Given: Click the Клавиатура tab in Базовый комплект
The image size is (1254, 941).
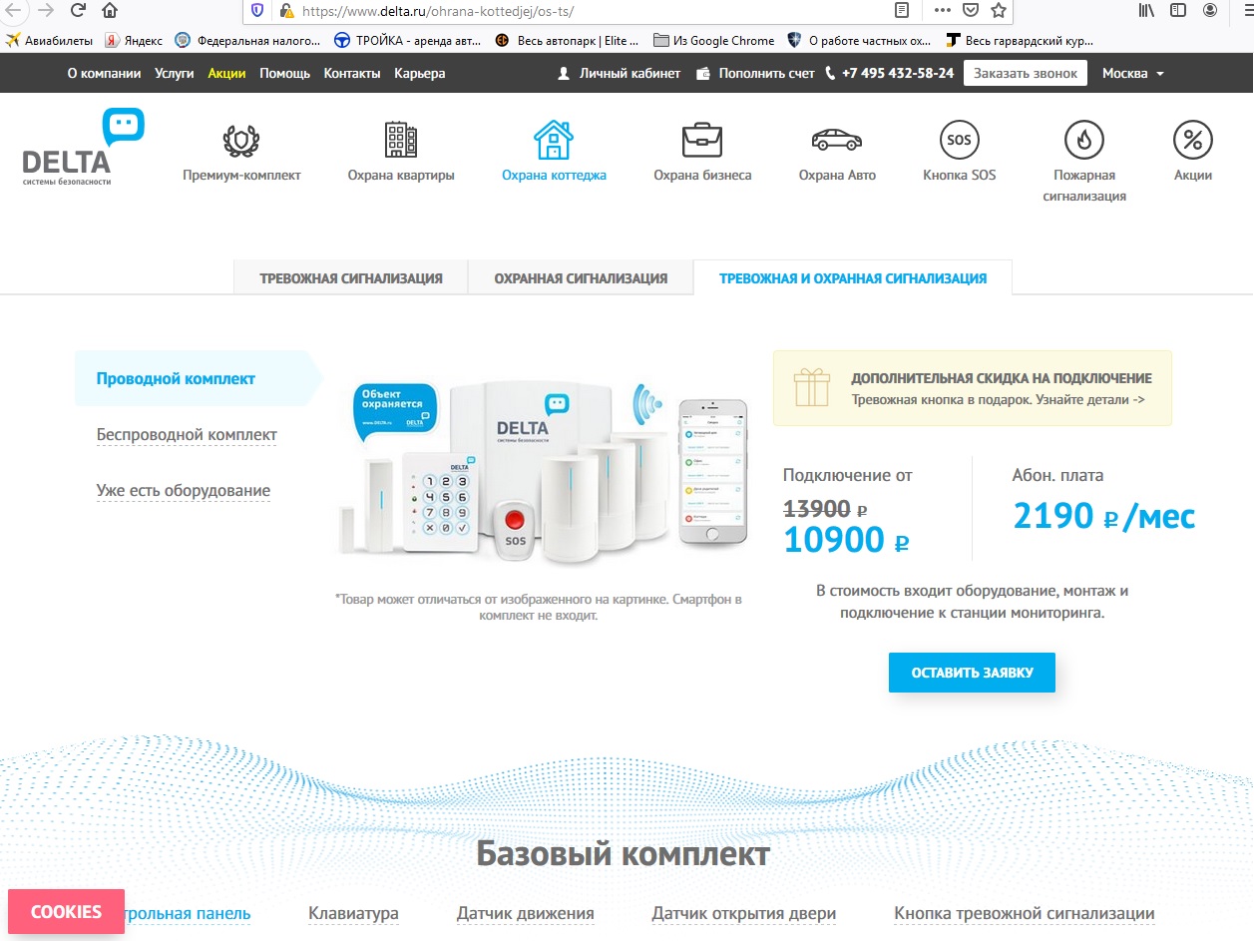Looking at the screenshot, I should tap(353, 913).
